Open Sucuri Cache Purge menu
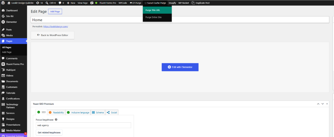 (x=155, y=3)
